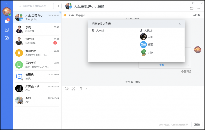
Task: Click the plus button beside search
Action: [58, 6]
